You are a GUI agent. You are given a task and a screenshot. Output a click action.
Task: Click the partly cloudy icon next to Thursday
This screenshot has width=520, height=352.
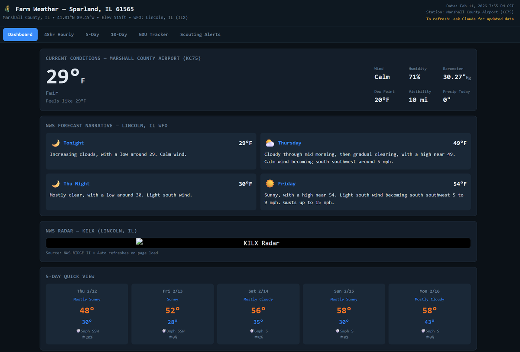[x=270, y=143]
